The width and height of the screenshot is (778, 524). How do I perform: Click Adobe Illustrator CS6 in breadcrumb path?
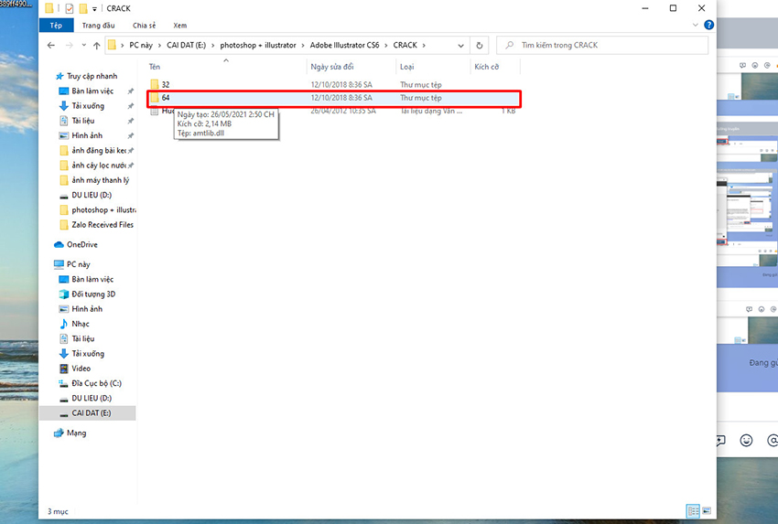[344, 45]
